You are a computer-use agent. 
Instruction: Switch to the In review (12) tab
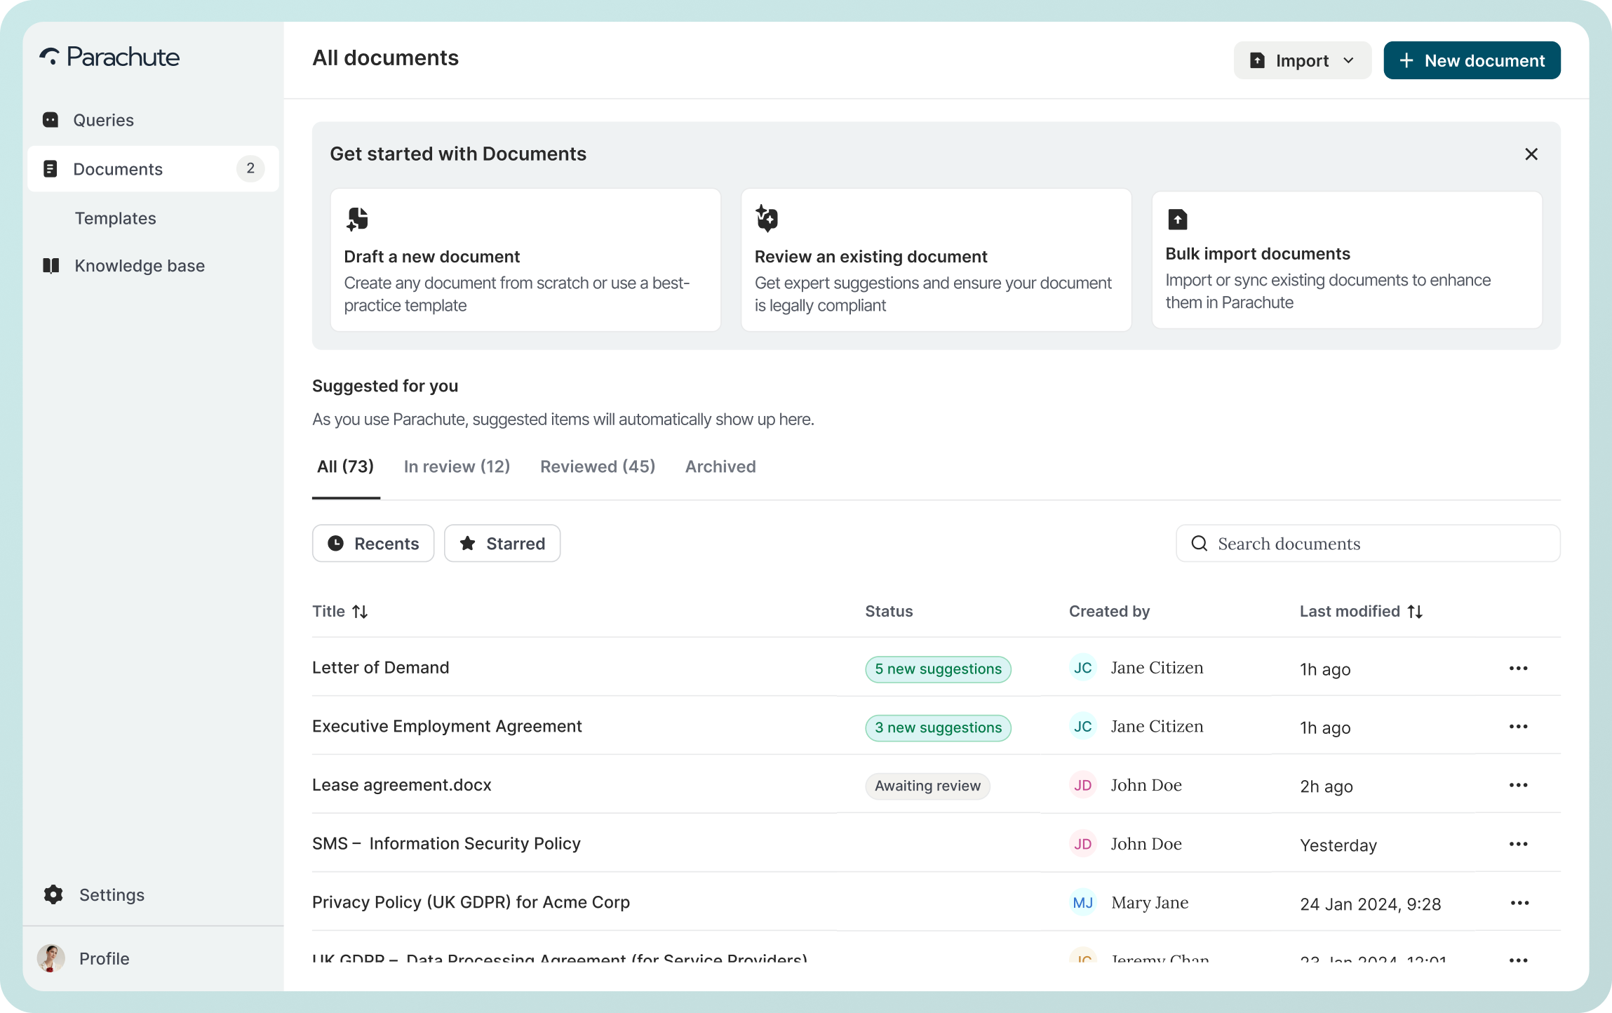tap(457, 467)
